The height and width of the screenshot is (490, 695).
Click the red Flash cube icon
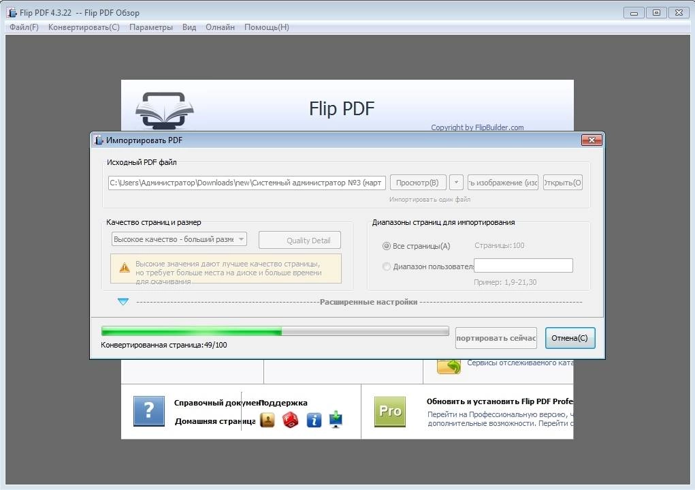tap(291, 420)
